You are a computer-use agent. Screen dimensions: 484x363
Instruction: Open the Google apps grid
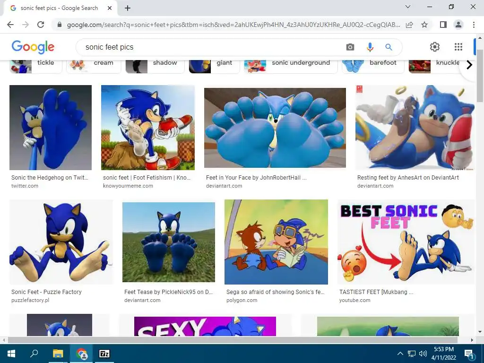pos(458,47)
